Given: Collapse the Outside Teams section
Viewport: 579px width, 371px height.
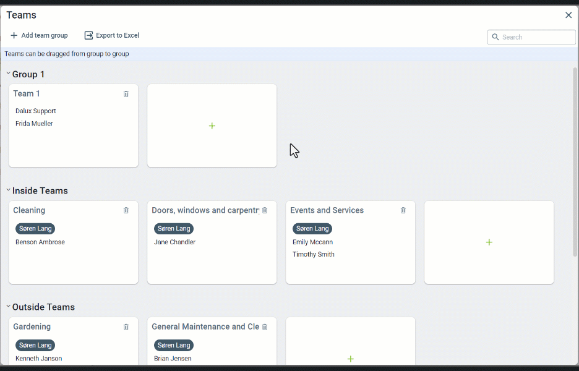Looking at the screenshot, I should point(8,307).
